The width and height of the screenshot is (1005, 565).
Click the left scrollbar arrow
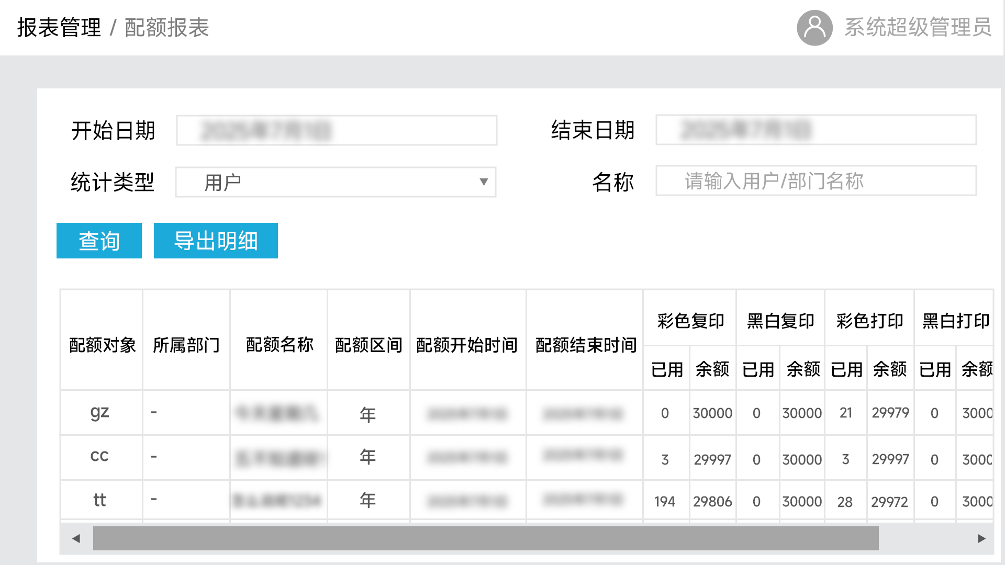[x=76, y=538]
